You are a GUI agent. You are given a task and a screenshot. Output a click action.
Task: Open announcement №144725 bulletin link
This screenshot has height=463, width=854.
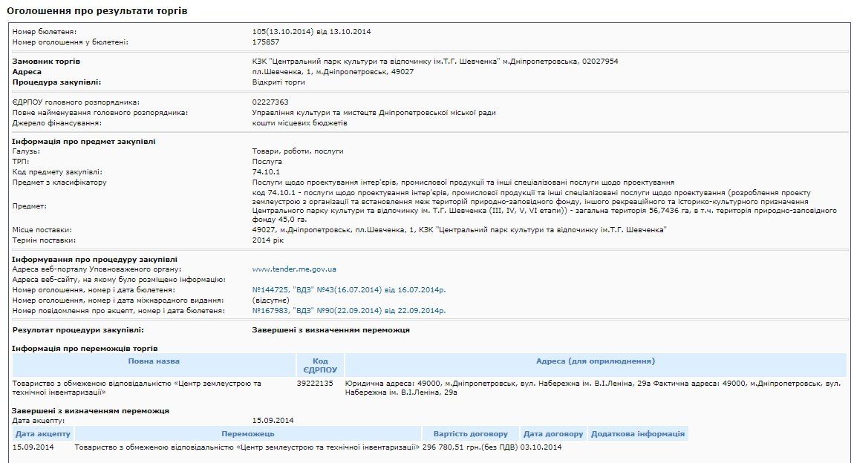349,289
